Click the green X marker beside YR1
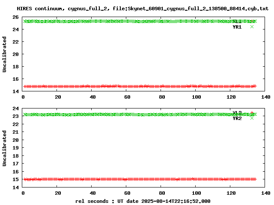 pos(252,26)
